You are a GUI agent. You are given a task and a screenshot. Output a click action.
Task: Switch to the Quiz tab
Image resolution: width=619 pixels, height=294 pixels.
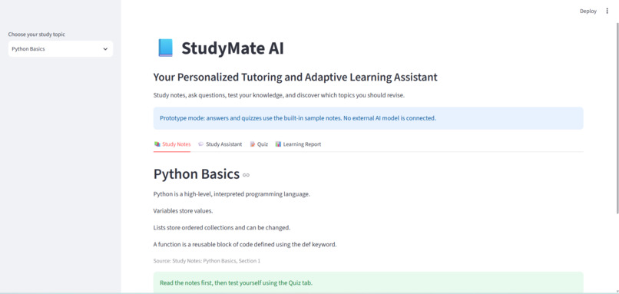[x=259, y=144]
